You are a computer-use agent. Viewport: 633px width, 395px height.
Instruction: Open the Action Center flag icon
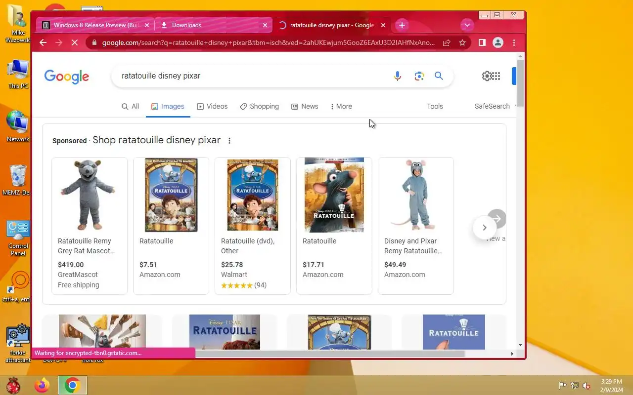(562, 386)
